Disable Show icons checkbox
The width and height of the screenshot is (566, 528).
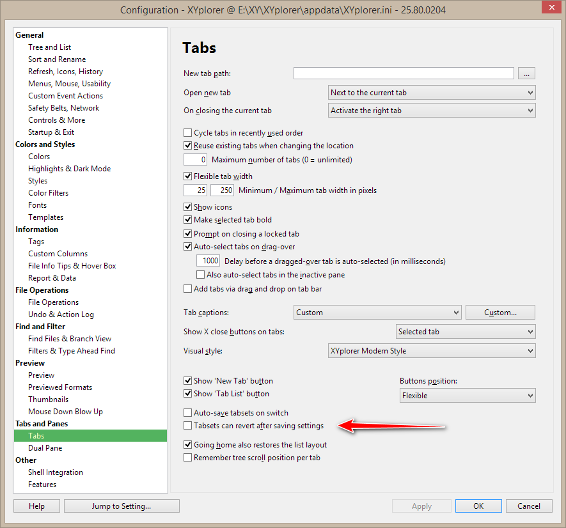tap(188, 207)
